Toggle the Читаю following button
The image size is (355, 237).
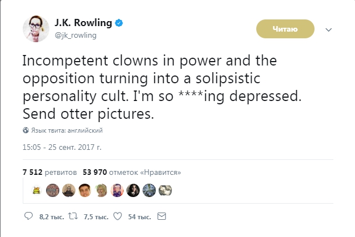point(285,29)
